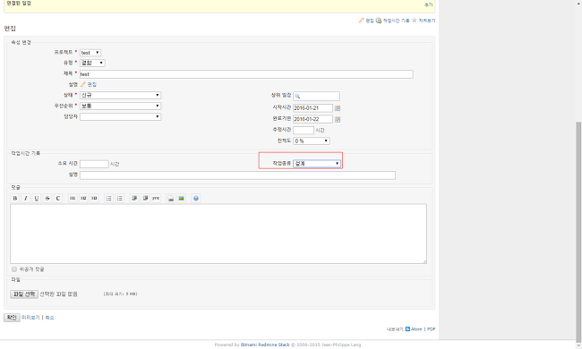Open Bitnami Redmine Stack footer link

(265, 345)
